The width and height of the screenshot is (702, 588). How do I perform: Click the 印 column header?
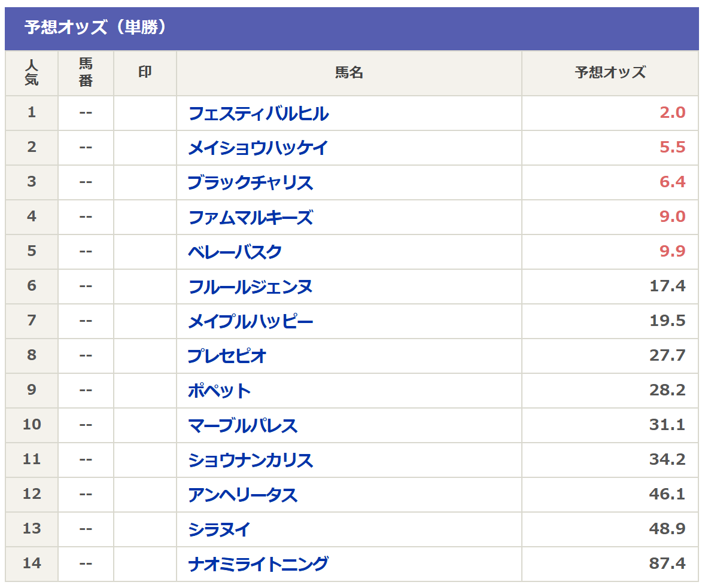click(x=145, y=73)
